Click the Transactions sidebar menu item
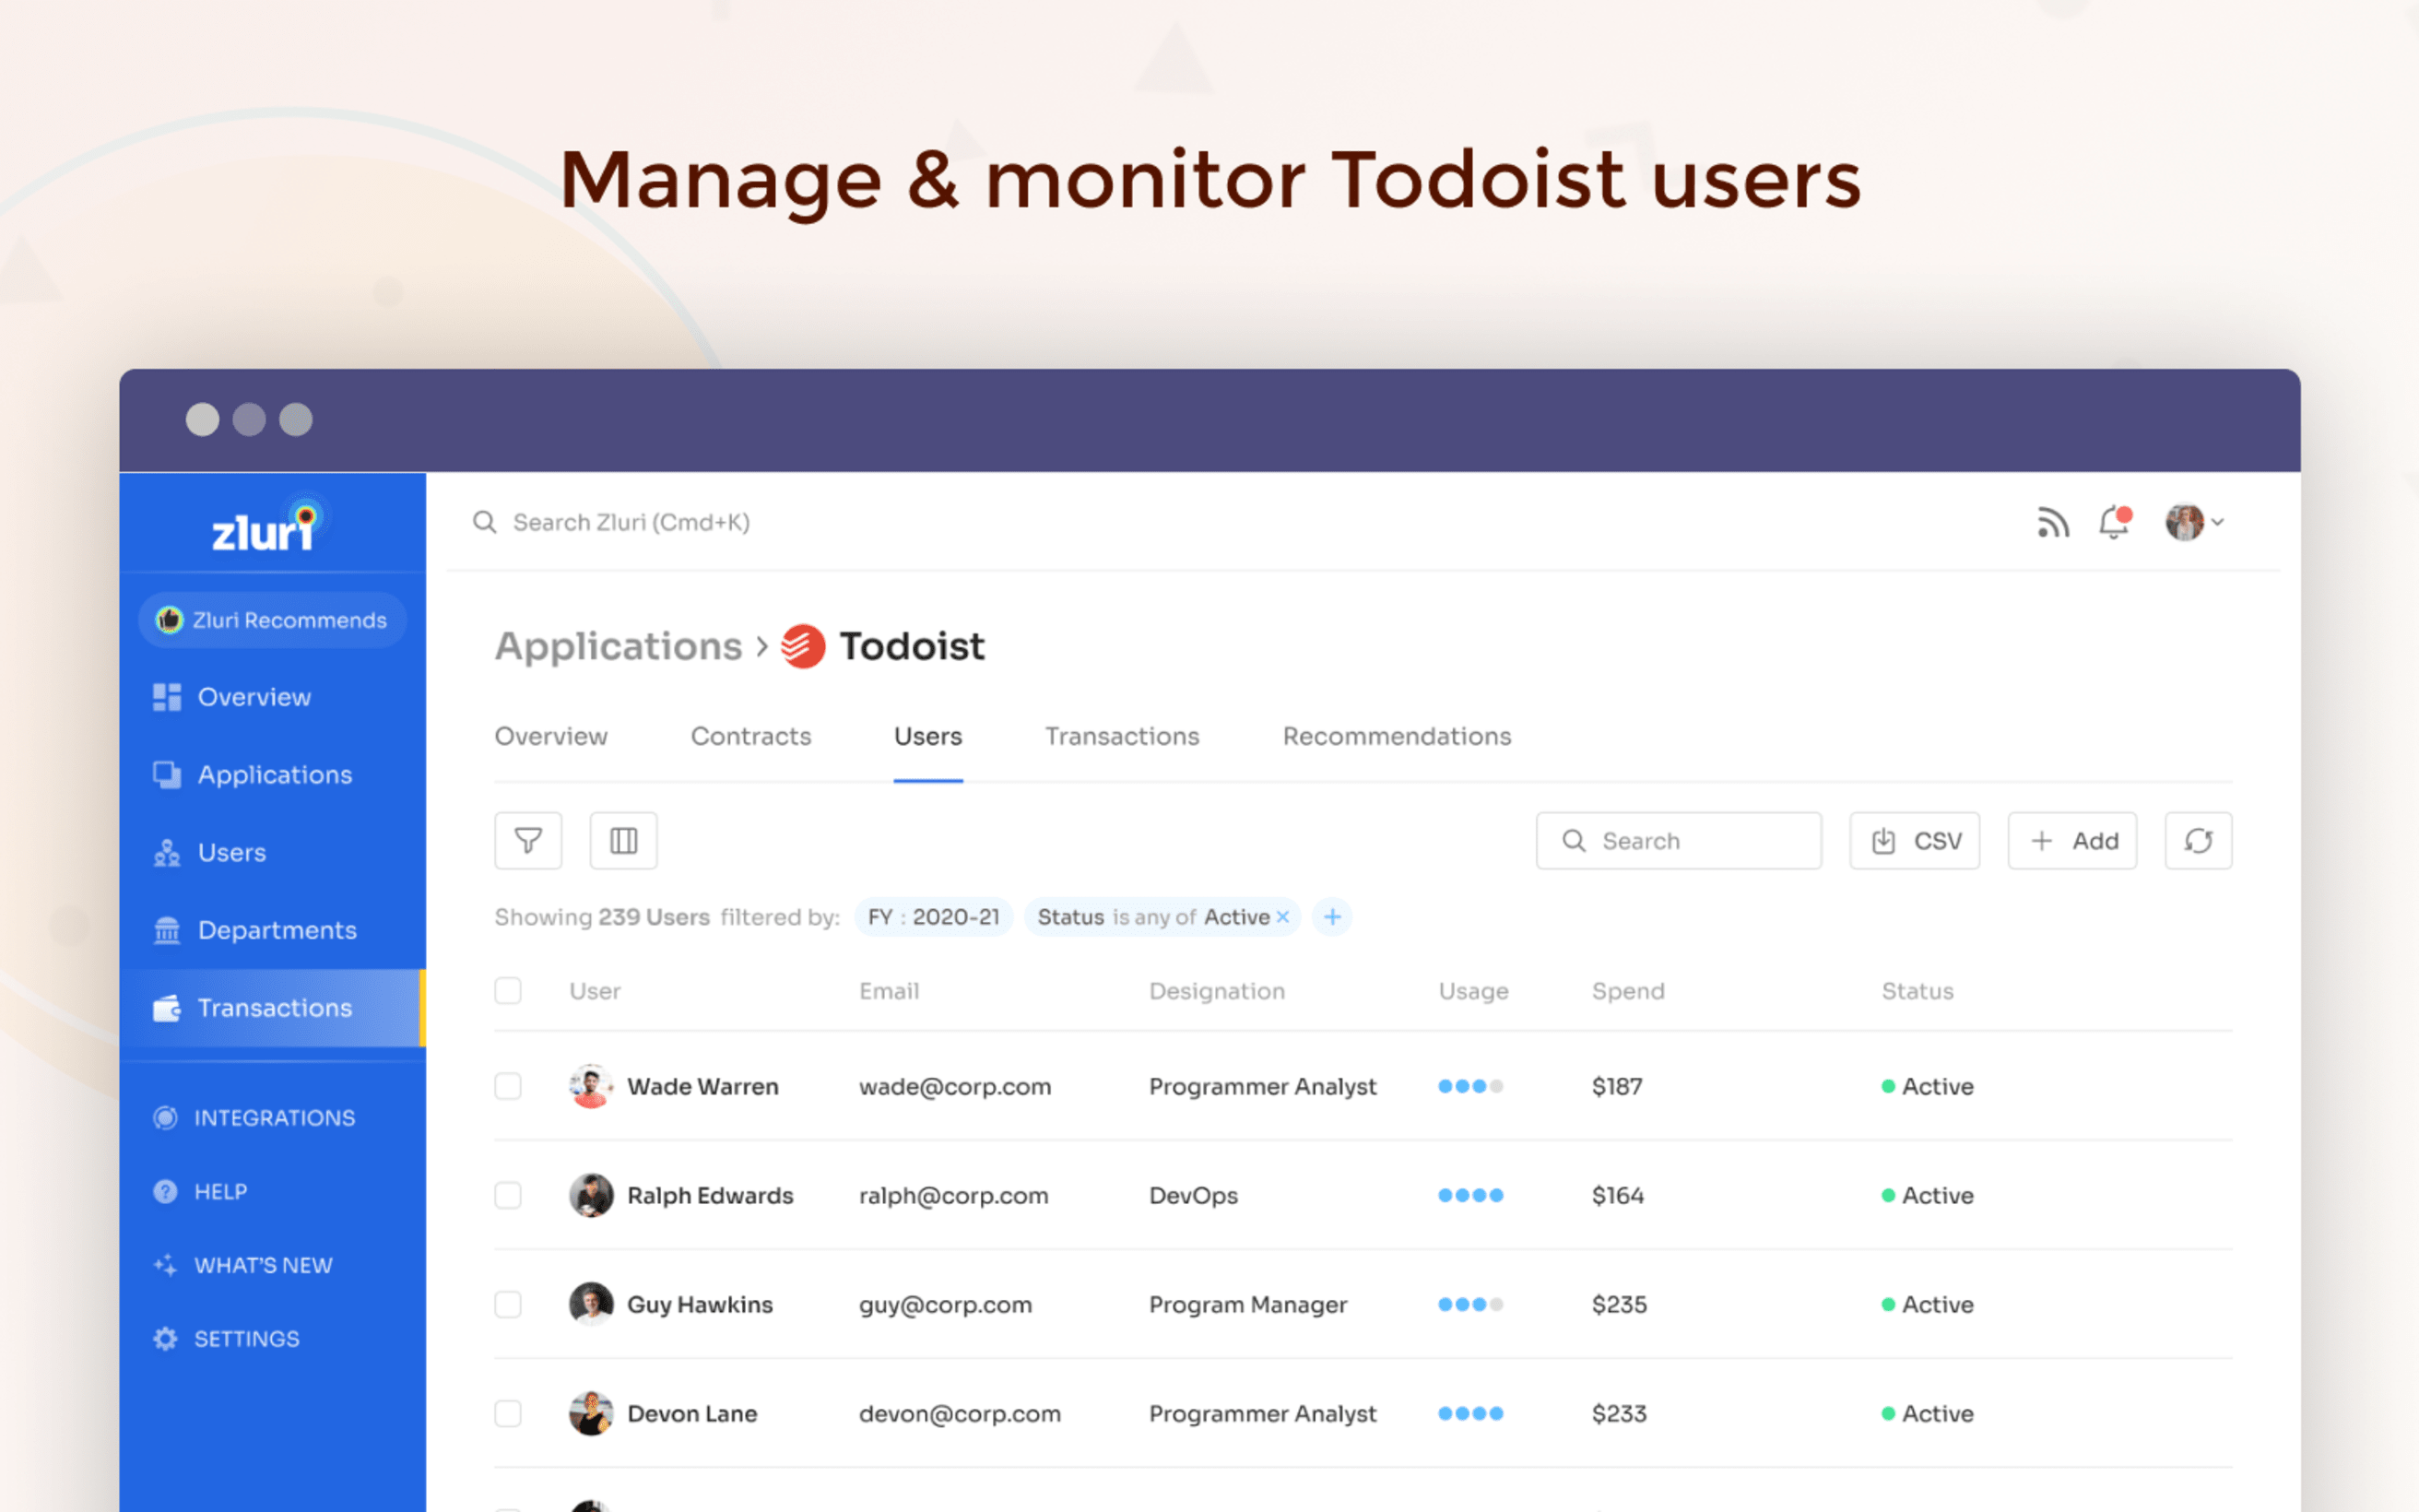 click(272, 1007)
